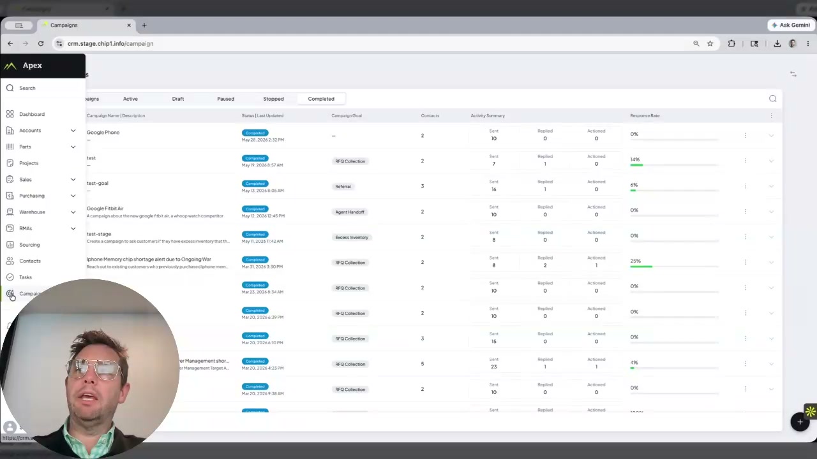Sort by Campaign Goal column header
817x459 pixels.
347,115
